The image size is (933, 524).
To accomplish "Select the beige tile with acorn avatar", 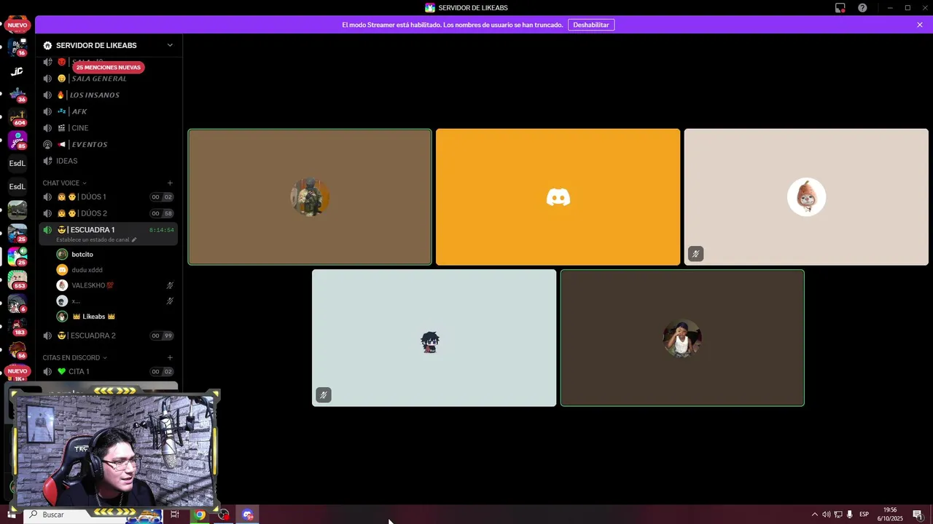I will [806, 197].
